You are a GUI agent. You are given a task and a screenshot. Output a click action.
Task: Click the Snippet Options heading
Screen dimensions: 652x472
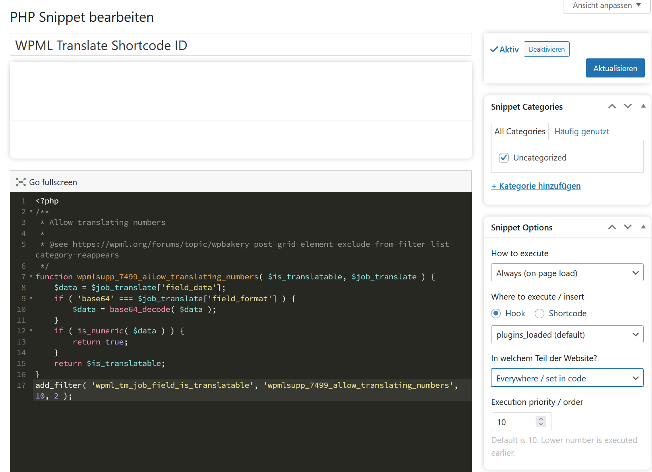(521, 227)
